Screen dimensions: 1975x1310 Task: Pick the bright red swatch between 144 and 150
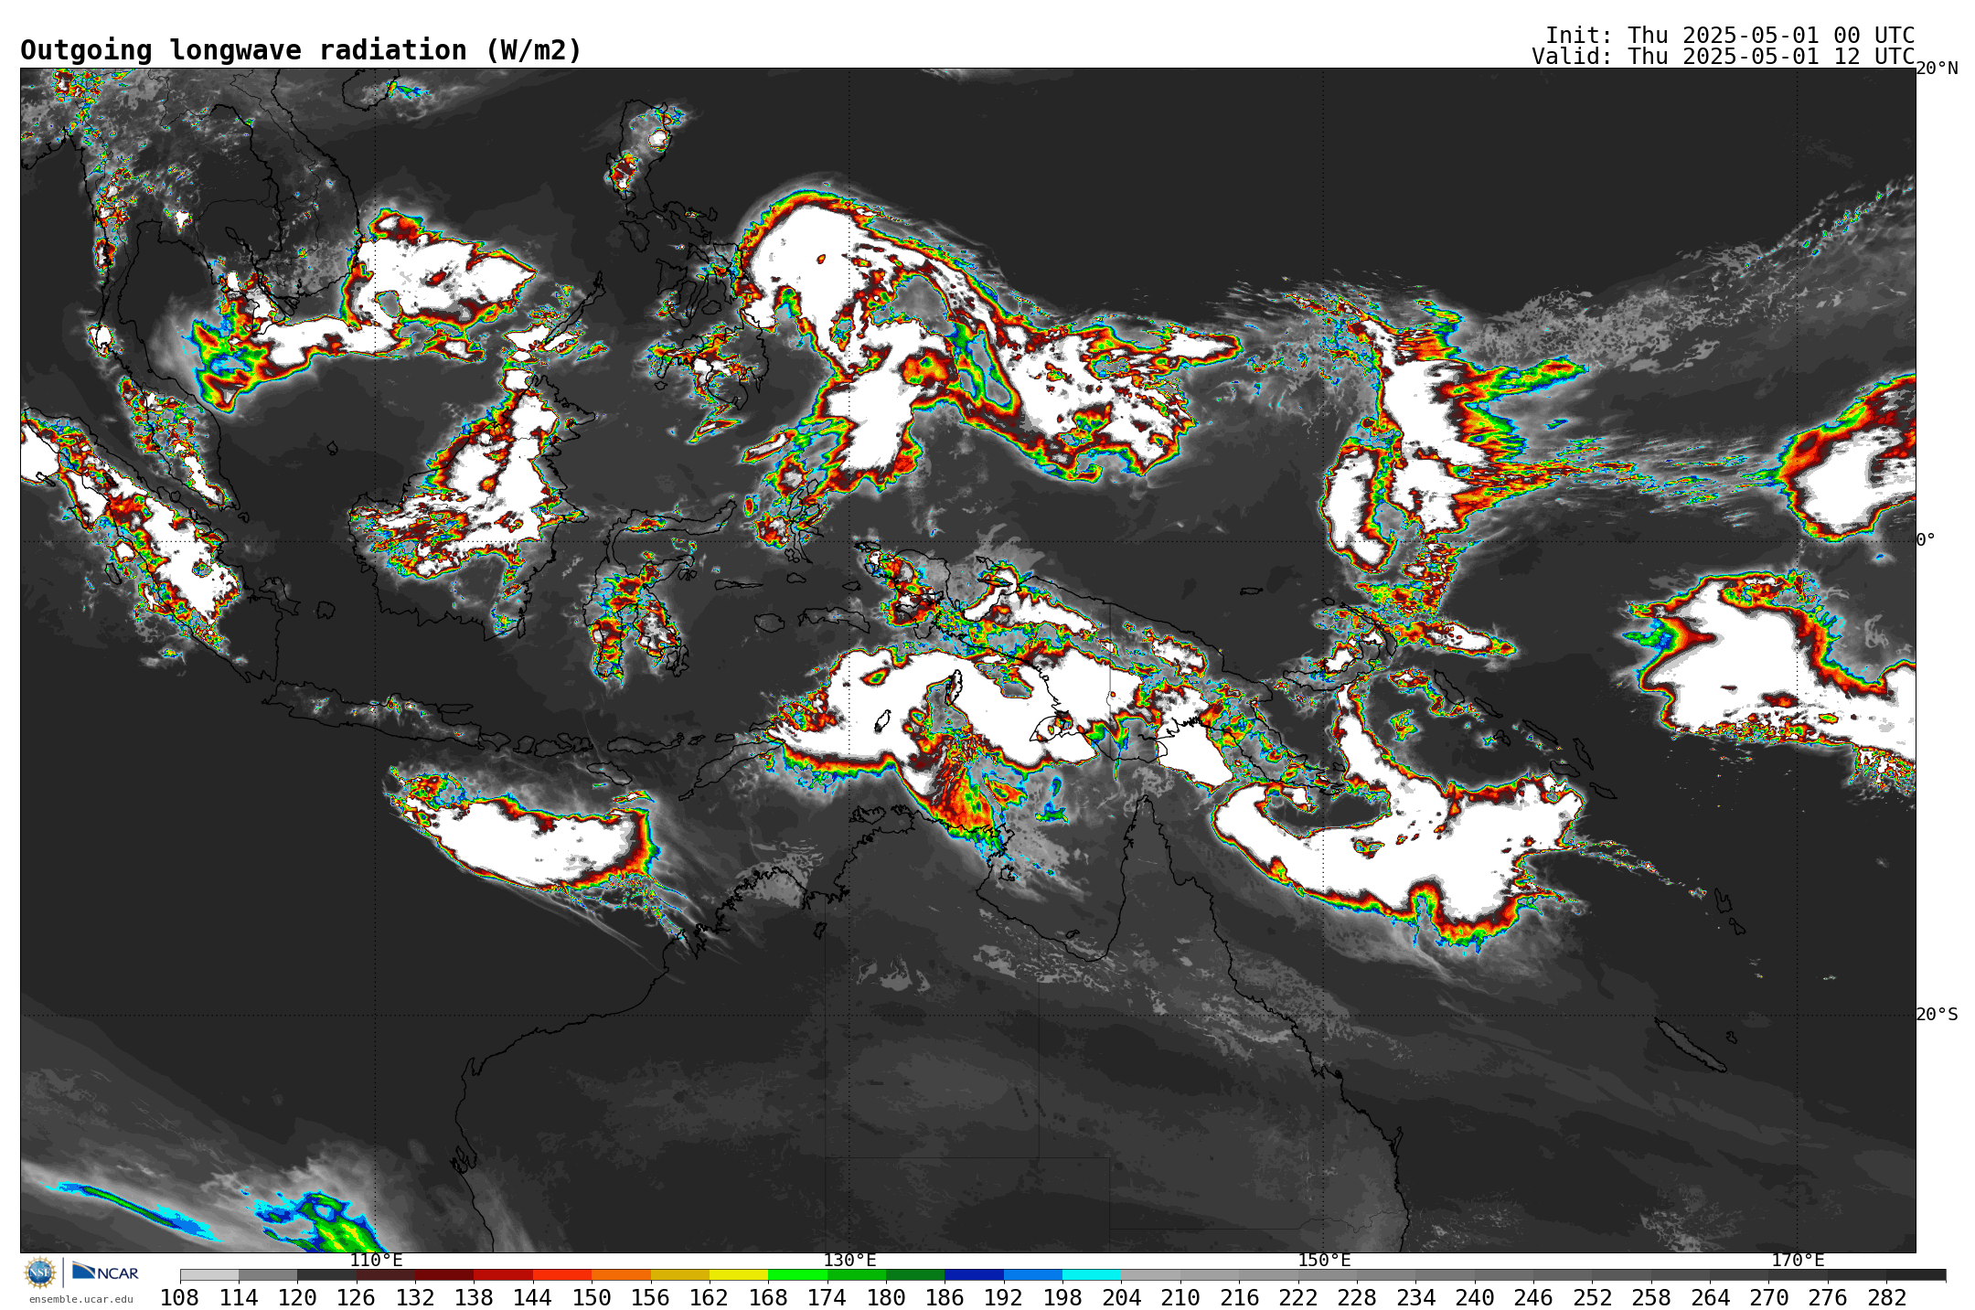click(x=562, y=1274)
